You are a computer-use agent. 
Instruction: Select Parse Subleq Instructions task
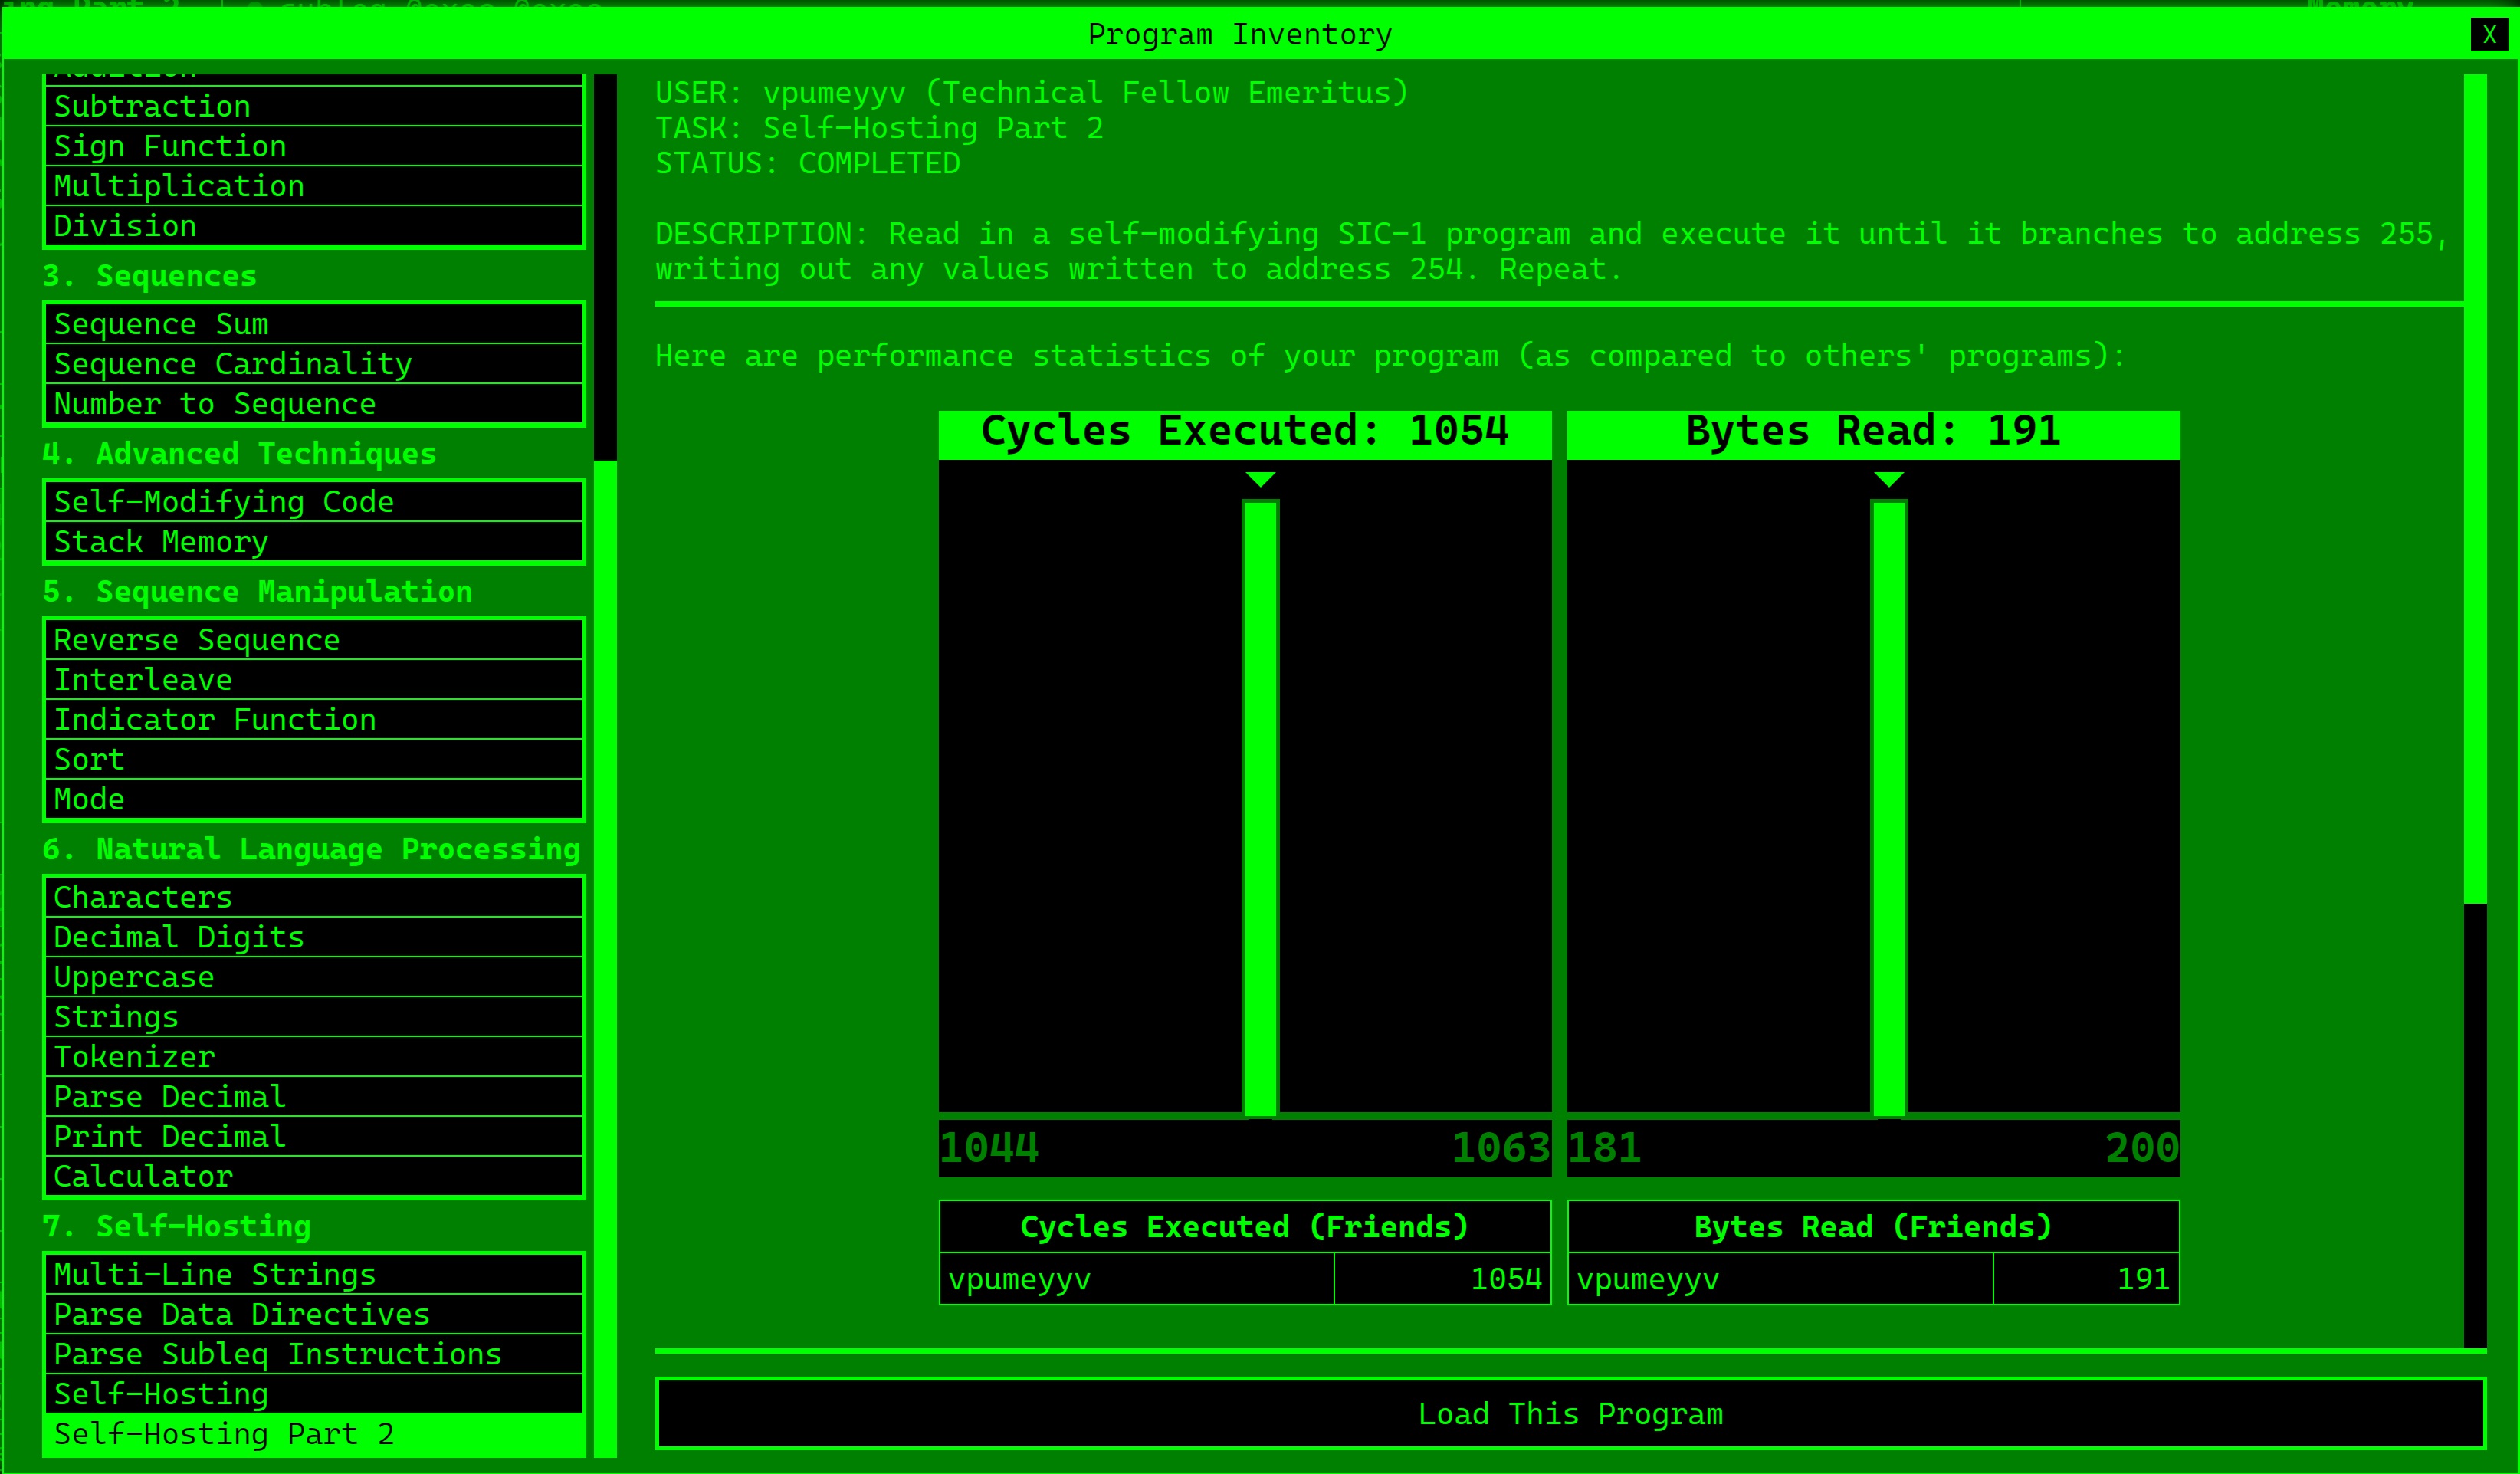[x=314, y=1354]
